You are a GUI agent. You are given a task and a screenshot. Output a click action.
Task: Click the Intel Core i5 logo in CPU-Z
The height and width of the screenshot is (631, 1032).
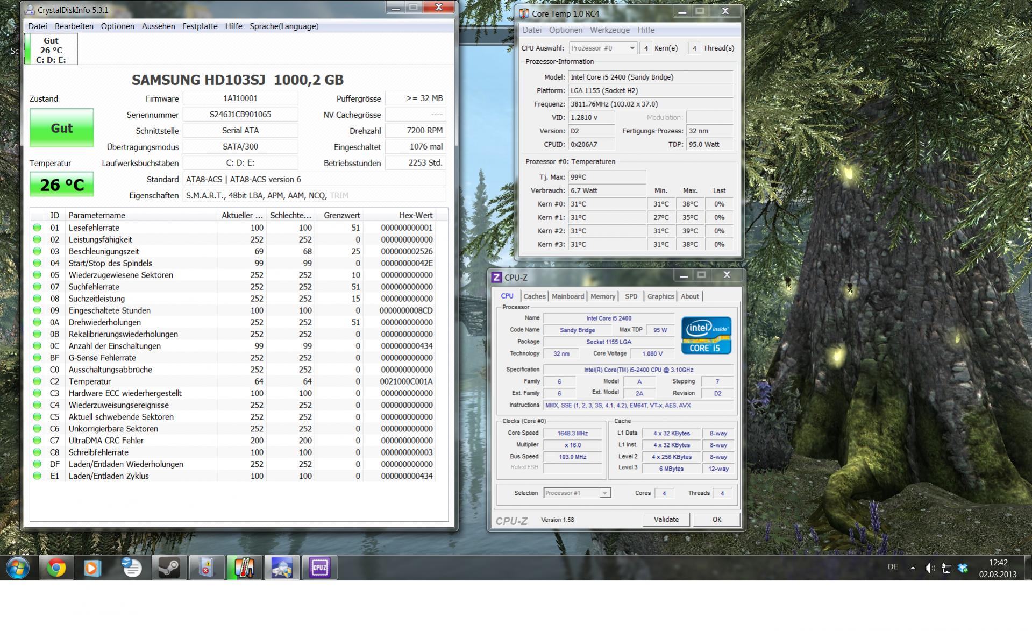(706, 336)
